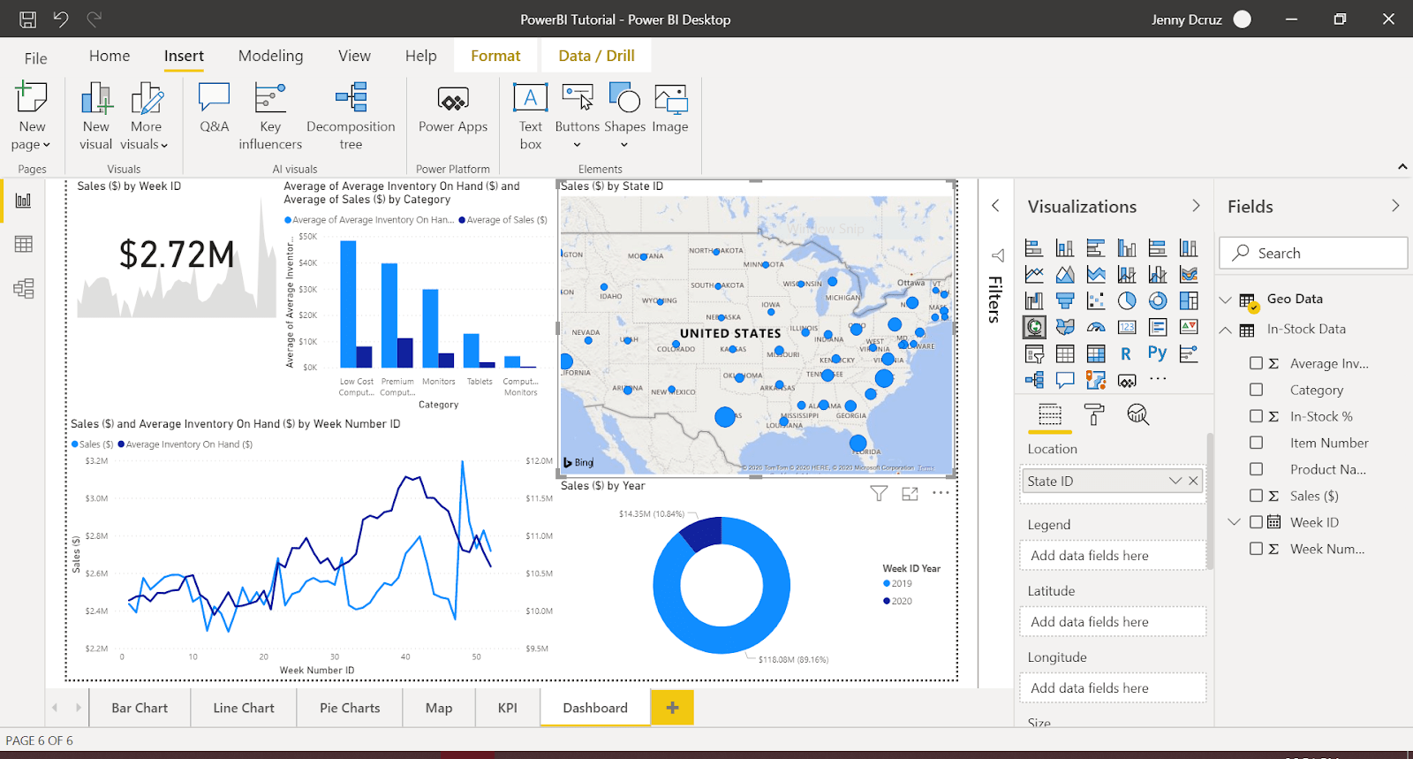Click the Fields Search box
Viewport: 1413px width, 759px height.
pos(1313,253)
